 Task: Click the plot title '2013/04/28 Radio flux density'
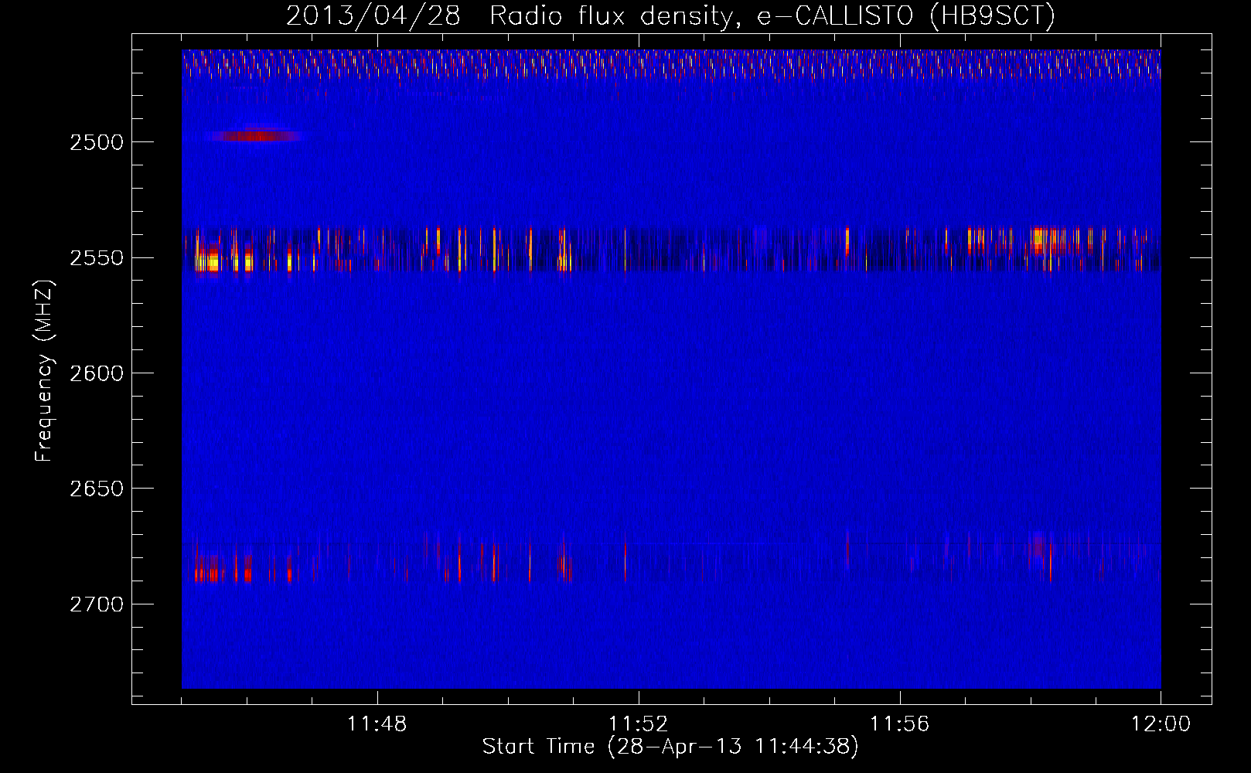point(670,15)
